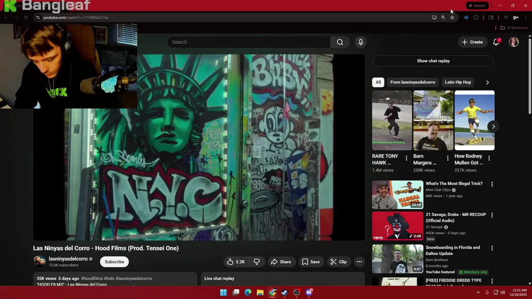Save the video to a playlist
Image resolution: width=532 pixels, height=299 pixels.
pyautogui.click(x=310, y=262)
